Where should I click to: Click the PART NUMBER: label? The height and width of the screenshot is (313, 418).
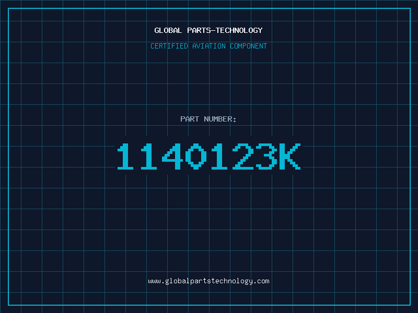[208, 119]
